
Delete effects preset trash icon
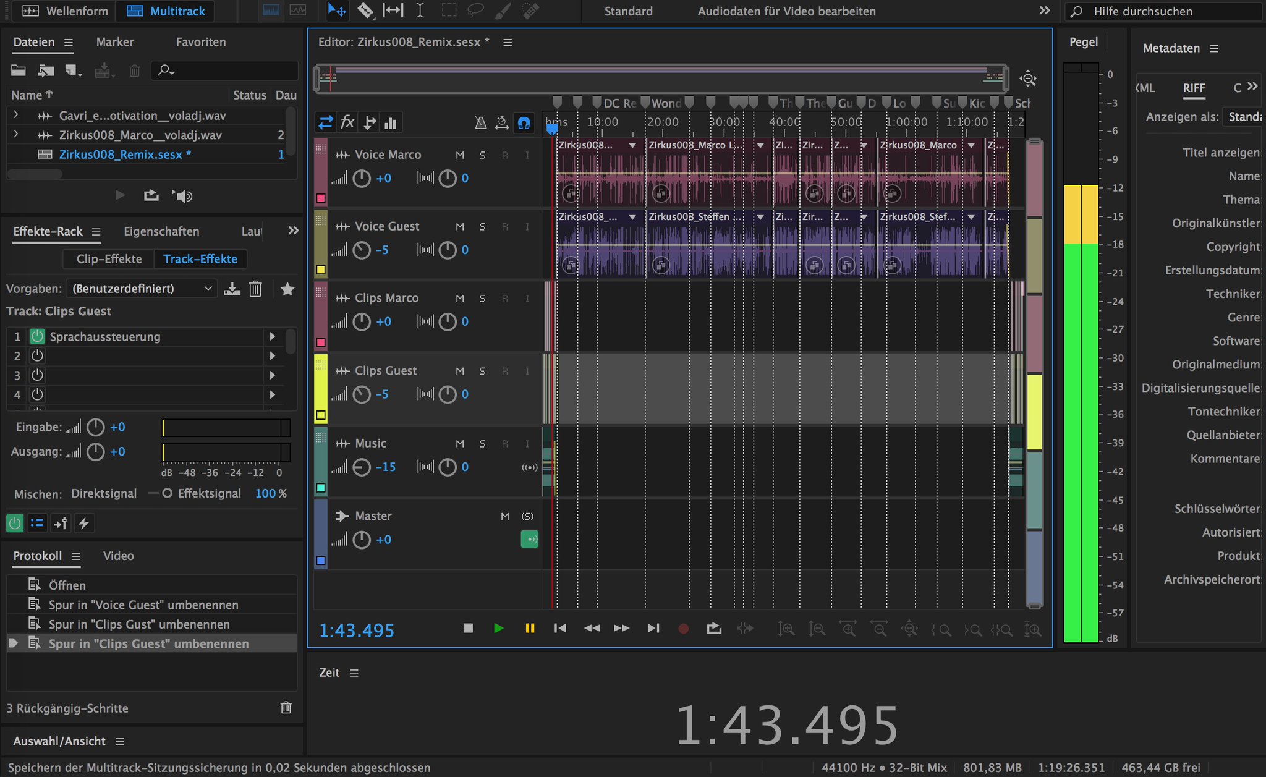pyautogui.click(x=255, y=289)
